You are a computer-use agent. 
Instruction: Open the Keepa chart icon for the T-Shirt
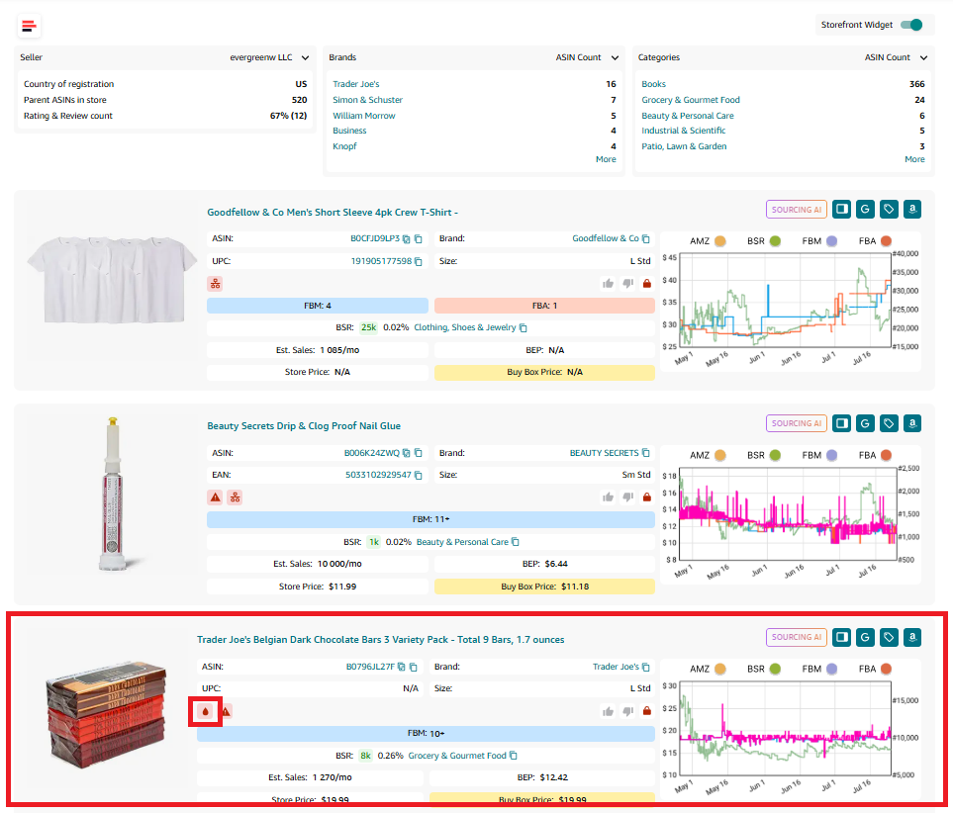(x=841, y=209)
